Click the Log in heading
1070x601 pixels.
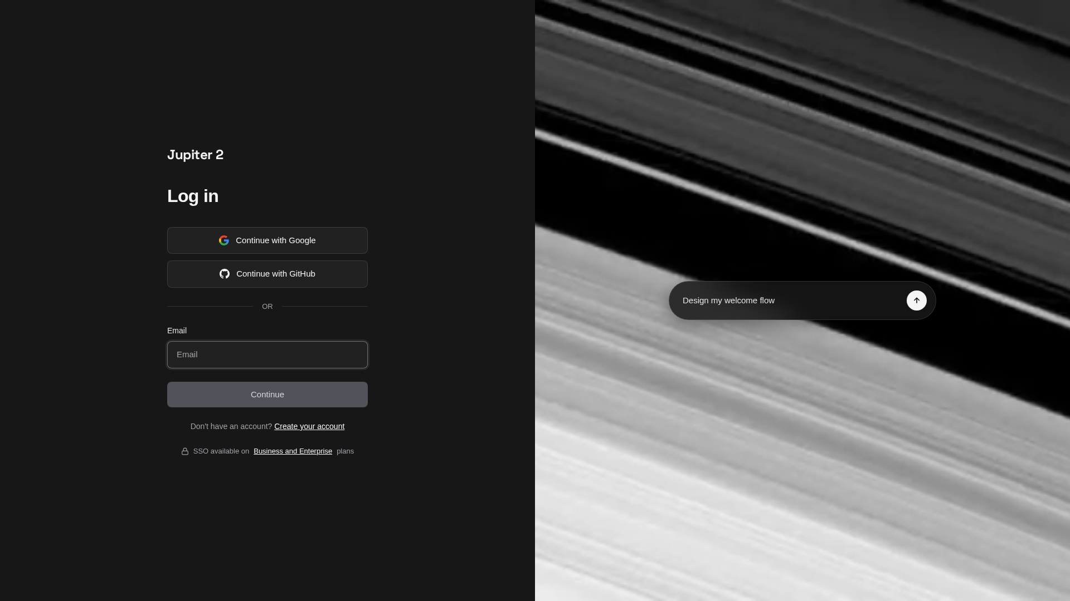[x=193, y=196]
